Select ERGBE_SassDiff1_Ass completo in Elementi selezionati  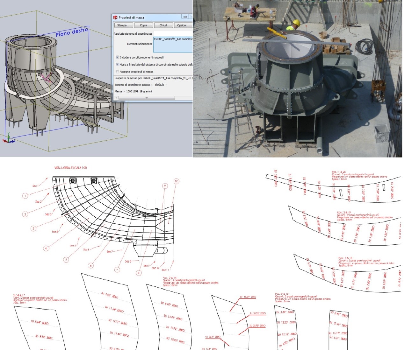click(173, 39)
